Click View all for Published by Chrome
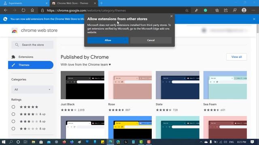This screenshot has height=145, width=259. point(236,57)
